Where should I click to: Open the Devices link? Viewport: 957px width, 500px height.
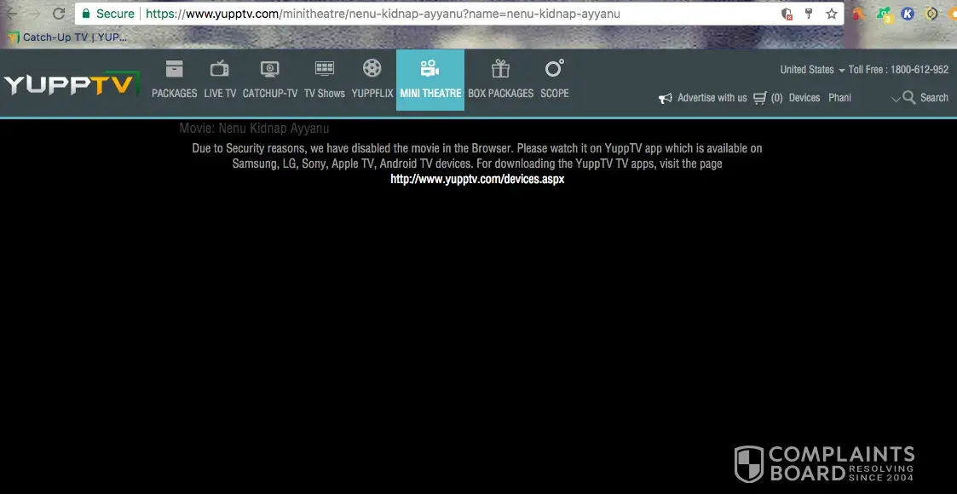click(x=804, y=98)
